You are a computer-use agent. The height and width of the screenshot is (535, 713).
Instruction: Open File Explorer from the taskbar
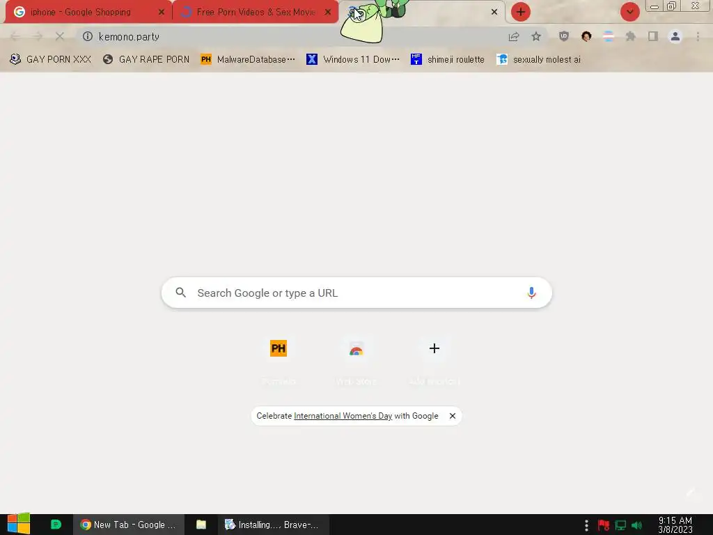pos(201,525)
